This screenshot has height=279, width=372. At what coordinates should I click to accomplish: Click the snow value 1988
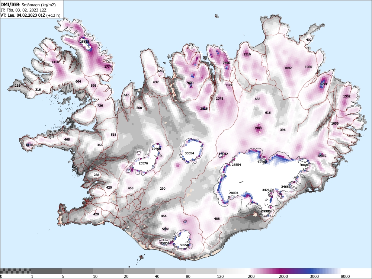coord(258,128)
